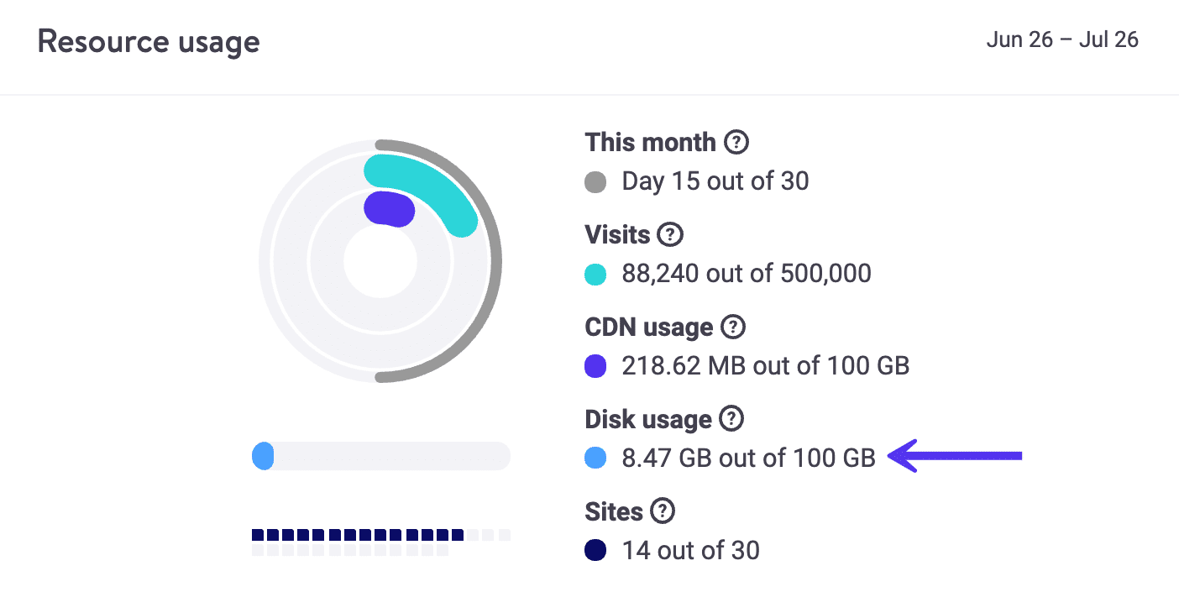This screenshot has height=613, width=1179.
Task: Click the blue disk usage progress indicator
Action: [263, 455]
